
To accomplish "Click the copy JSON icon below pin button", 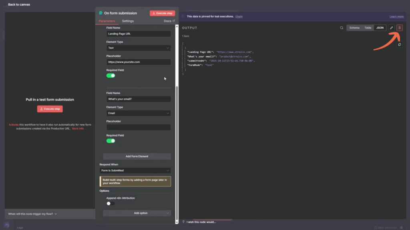I will click(x=399, y=45).
